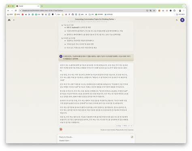Open the Google Drive bookmark icon
The height and width of the screenshot is (151, 192).
pyautogui.click(x=46, y=14)
